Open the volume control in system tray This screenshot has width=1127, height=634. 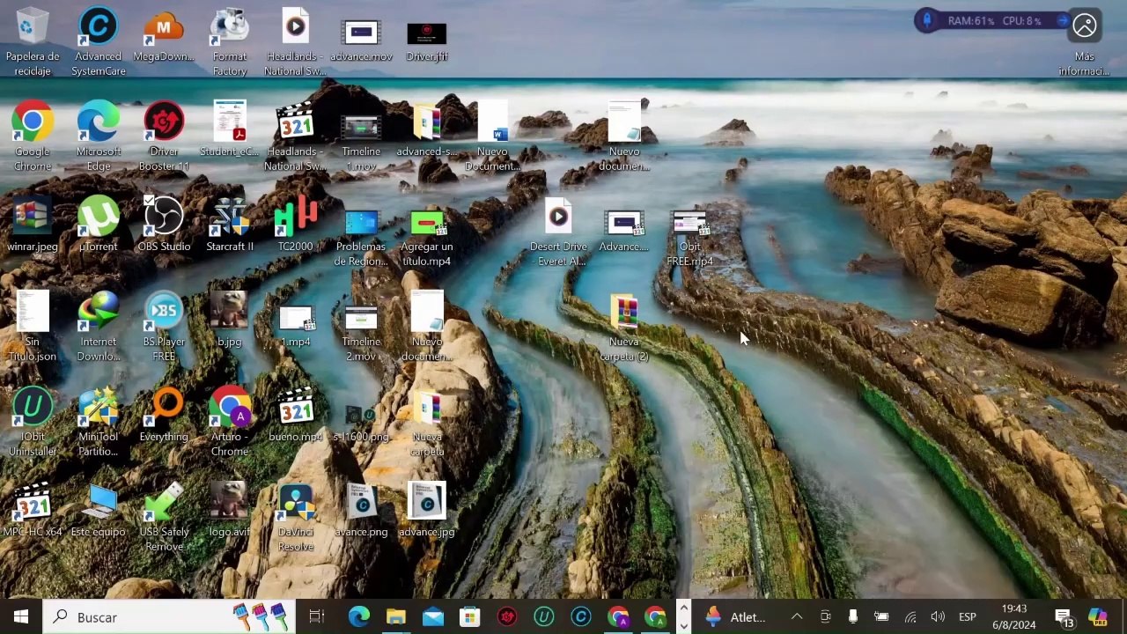938,616
